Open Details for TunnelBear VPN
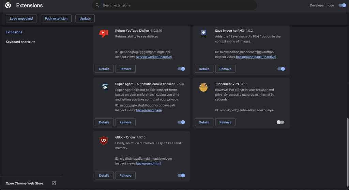The height and width of the screenshot is (190, 349). tap(204, 122)
